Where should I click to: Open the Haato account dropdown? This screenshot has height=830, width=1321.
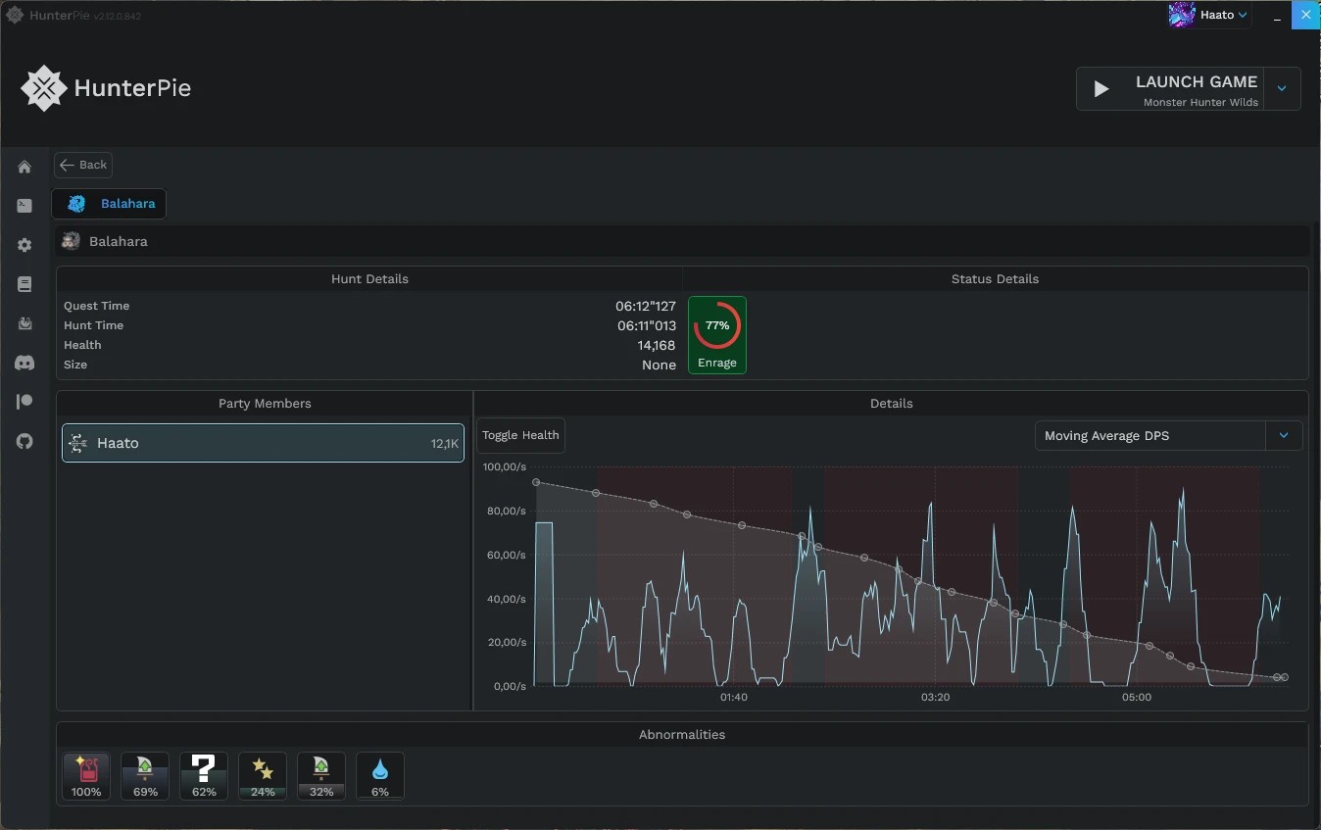click(x=1209, y=15)
